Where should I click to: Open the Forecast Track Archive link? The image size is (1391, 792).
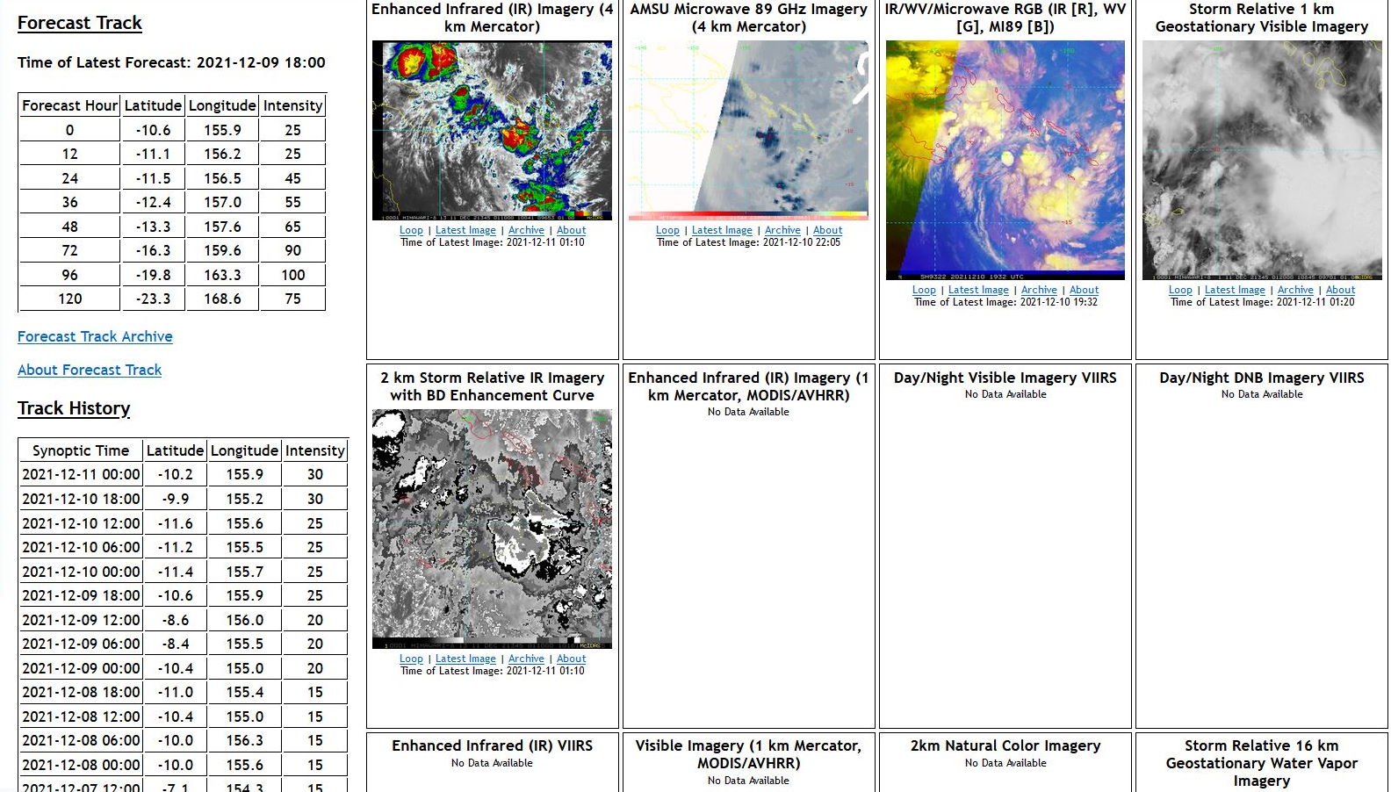tap(95, 336)
